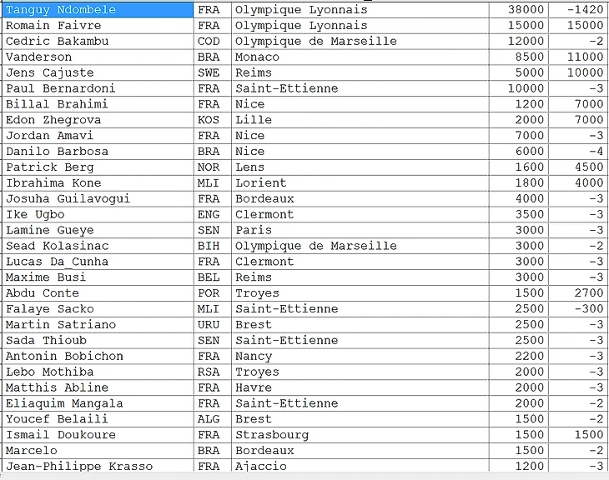Viewport: 609px width, 480px height.
Task: Select the Ismail Doukoure name cell
Action: pyautogui.click(x=98, y=435)
